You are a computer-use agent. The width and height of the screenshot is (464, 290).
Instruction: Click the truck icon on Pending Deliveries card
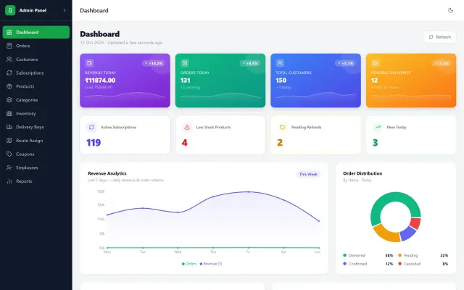[x=376, y=63]
